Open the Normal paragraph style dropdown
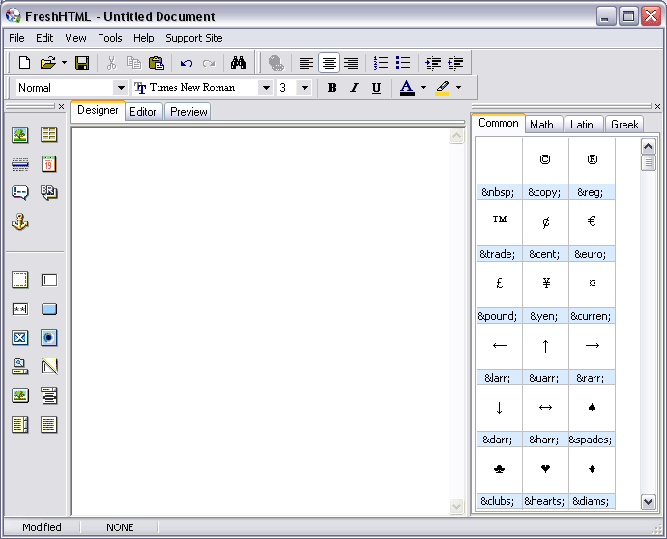 pos(121,88)
